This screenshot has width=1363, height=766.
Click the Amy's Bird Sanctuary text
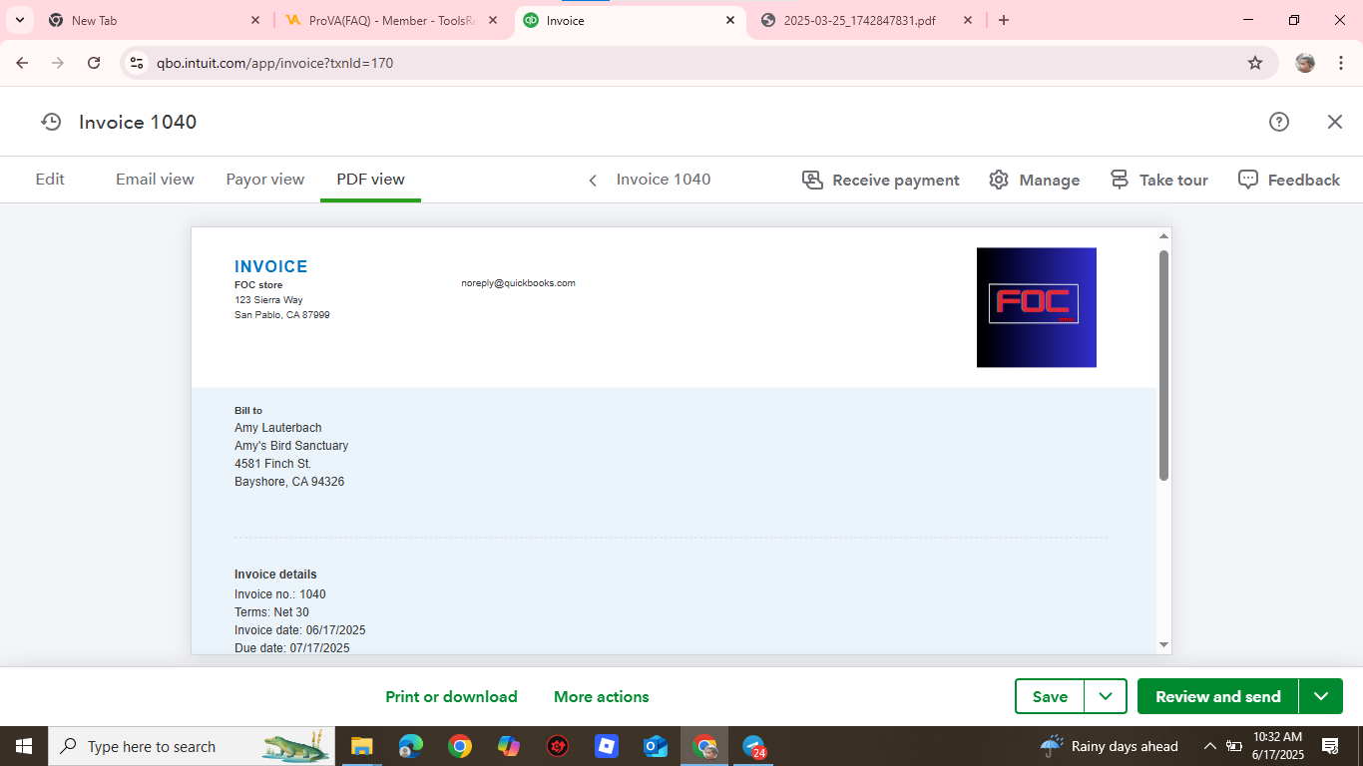pyautogui.click(x=291, y=446)
